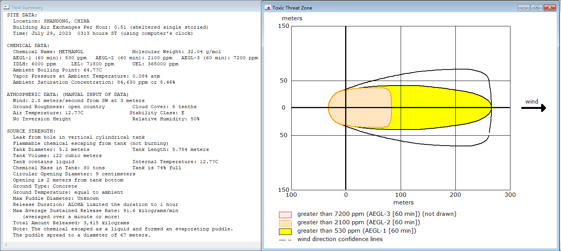This screenshot has height=251, width=561.
Task: Click the black wind direction arrow
Action: (533, 108)
